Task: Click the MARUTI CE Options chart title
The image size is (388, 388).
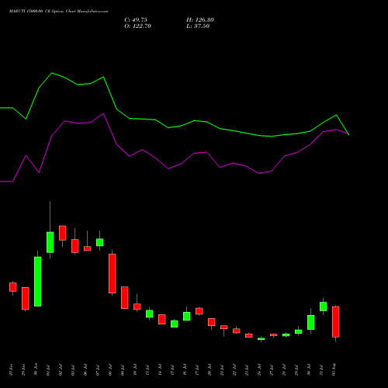Action: pos(59,12)
